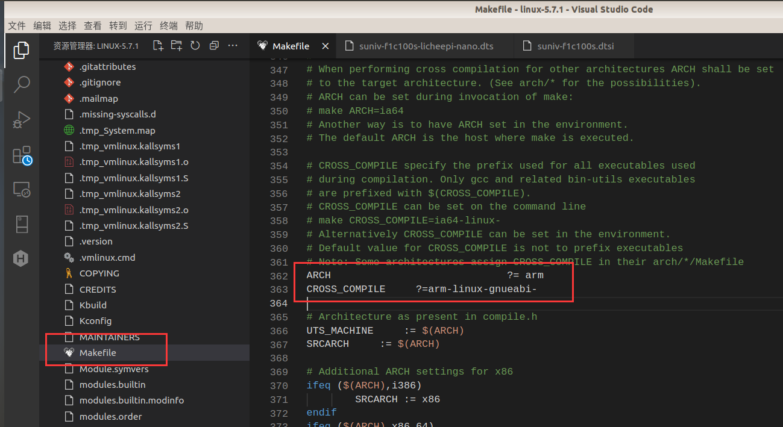Click the New File icon in explorer header
This screenshot has height=427, width=783.
[158, 46]
